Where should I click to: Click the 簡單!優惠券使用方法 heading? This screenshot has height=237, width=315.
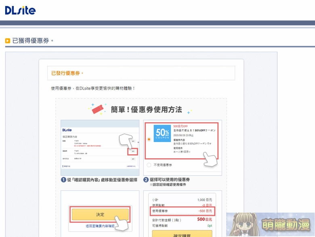click(146, 109)
